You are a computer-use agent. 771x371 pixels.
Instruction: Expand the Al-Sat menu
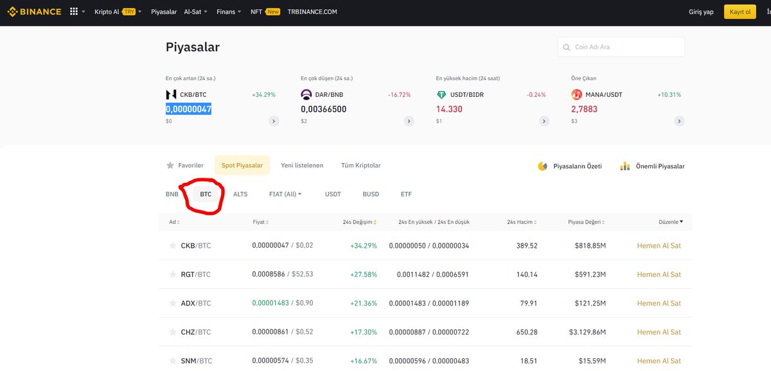[195, 12]
